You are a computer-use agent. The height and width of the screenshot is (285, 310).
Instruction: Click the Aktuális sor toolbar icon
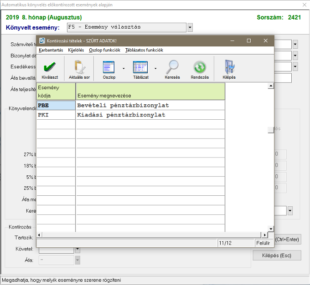point(79,67)
